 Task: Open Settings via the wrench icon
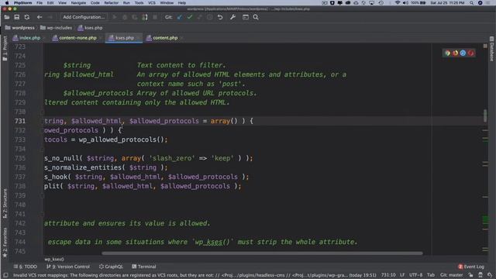point(232,17)
